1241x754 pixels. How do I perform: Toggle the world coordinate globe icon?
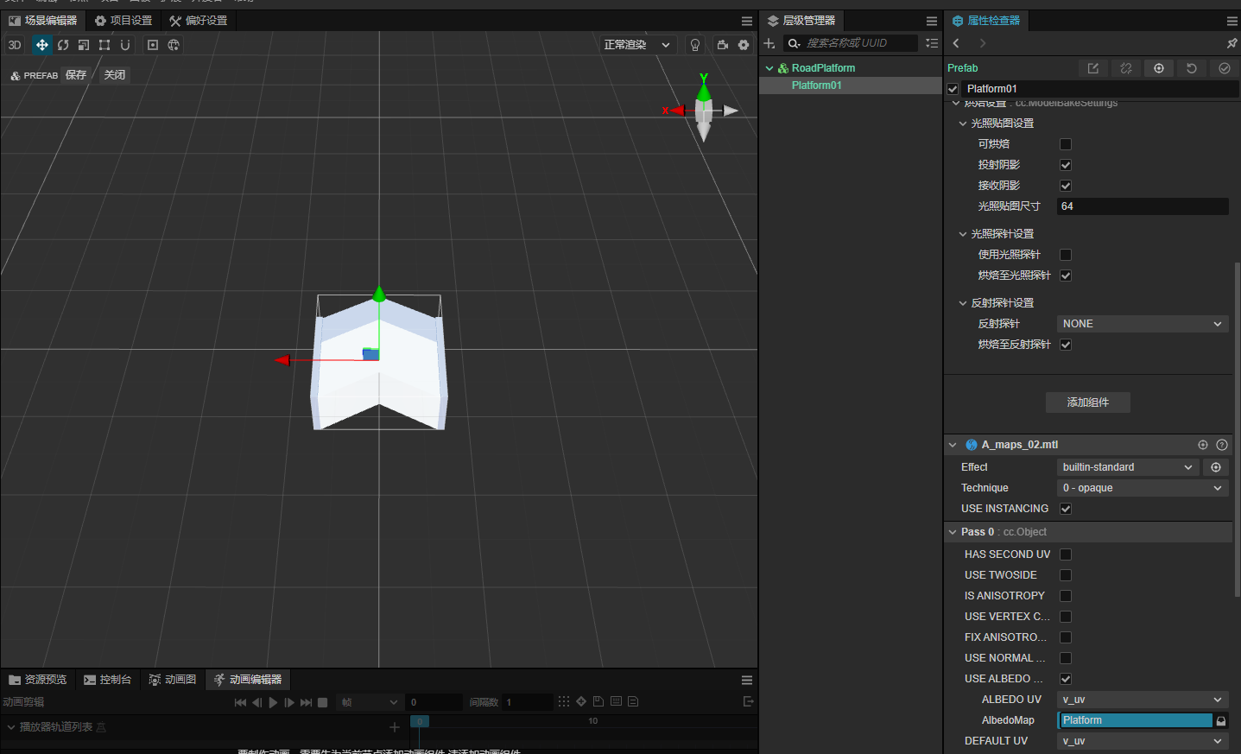[x=174, y=45]
